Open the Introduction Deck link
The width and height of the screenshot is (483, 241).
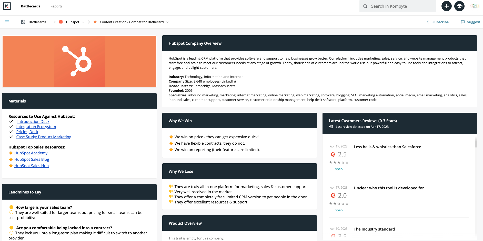tap(33, 122)
